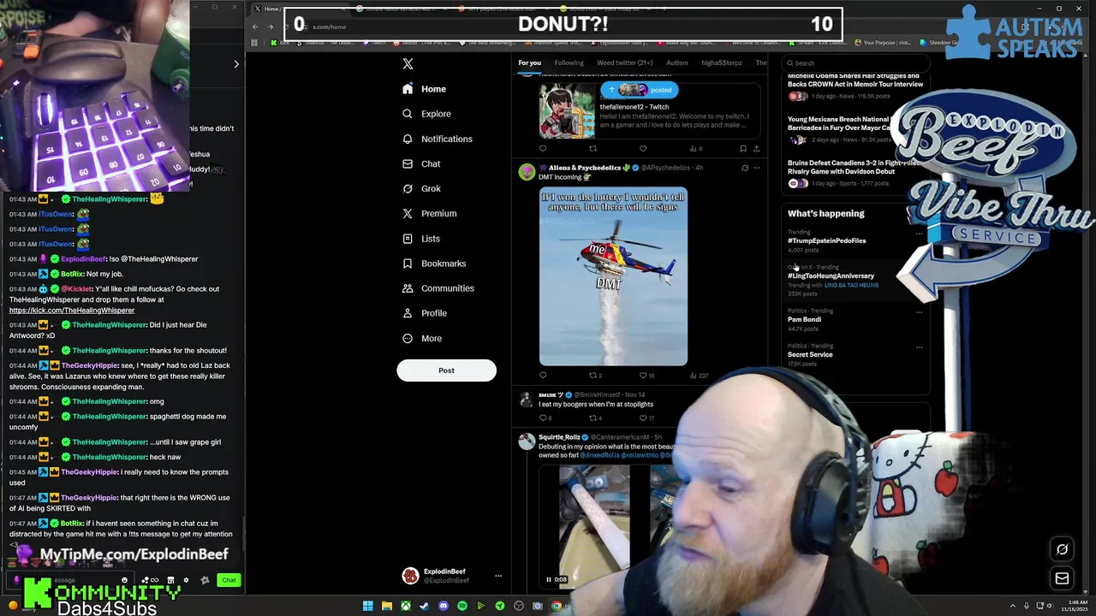Open File Explorer from taskbar
This screenshot has width=1096, height=616.
pos(387,606)
